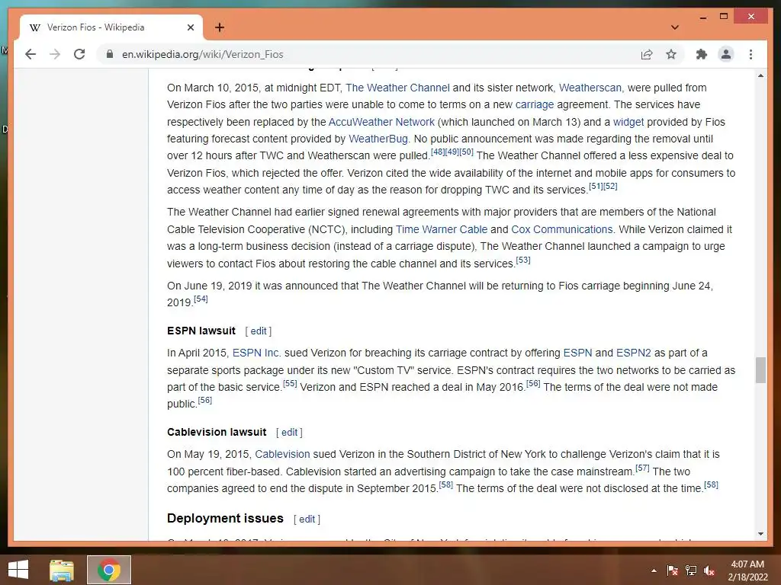Open the carriage link
The height and width of the screenshot is (585, 781).
[x=535, y=104]
